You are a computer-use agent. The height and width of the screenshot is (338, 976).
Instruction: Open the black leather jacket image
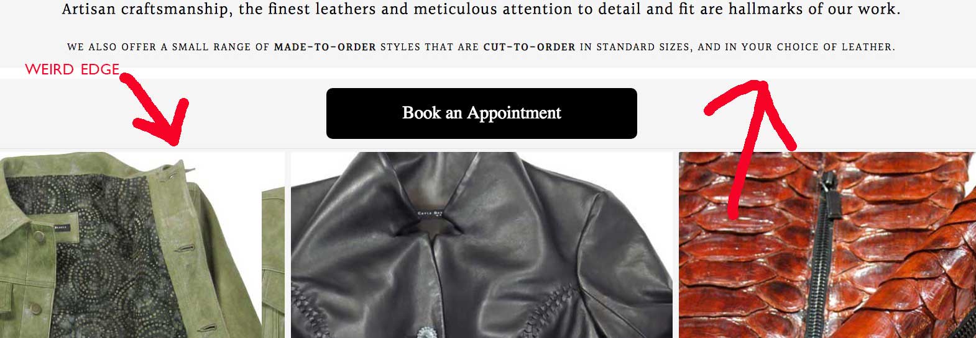tap(481, 245)
